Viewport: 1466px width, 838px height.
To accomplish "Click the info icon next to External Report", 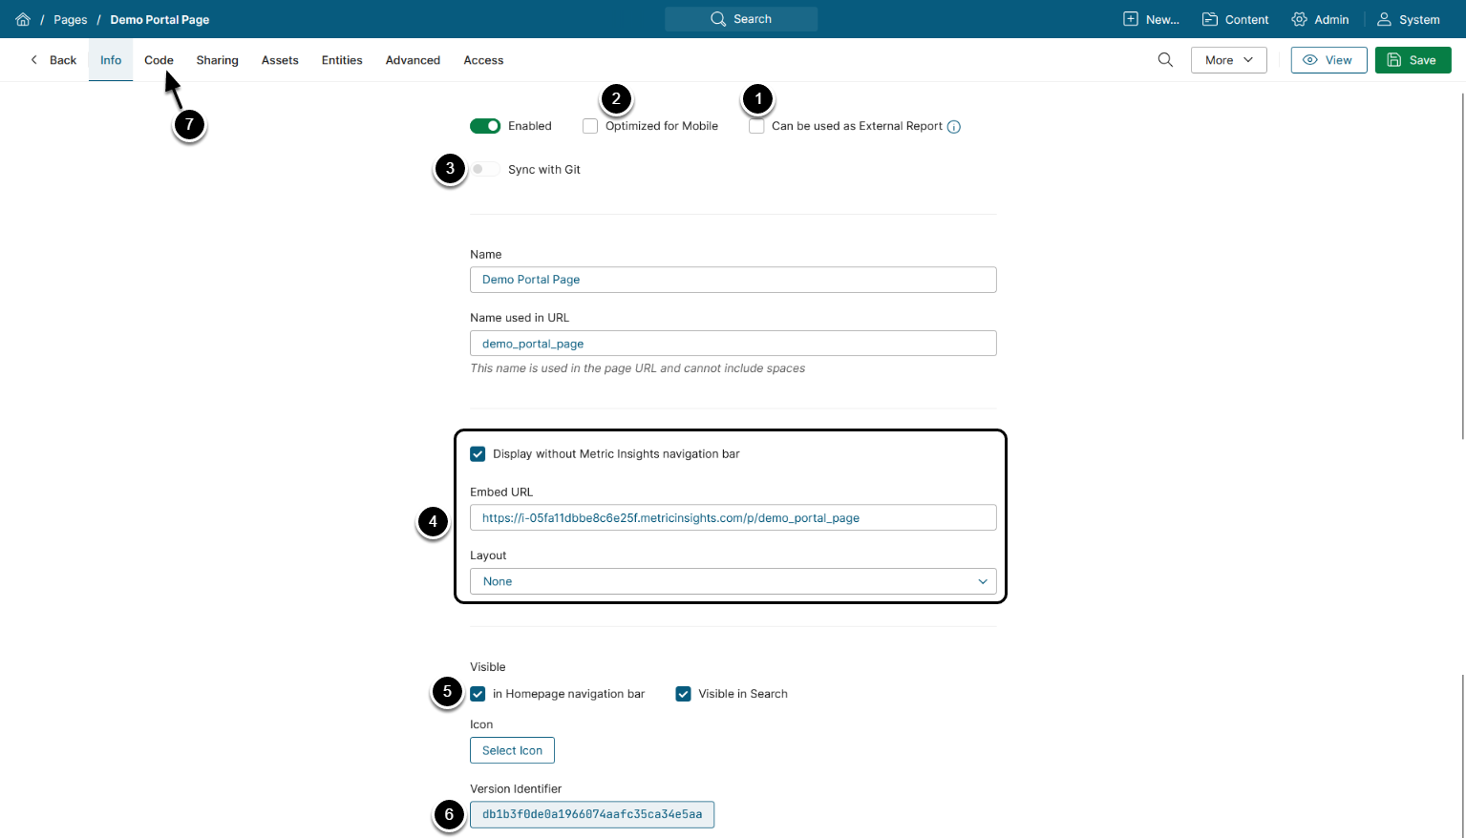I will (x=954, y=127).
